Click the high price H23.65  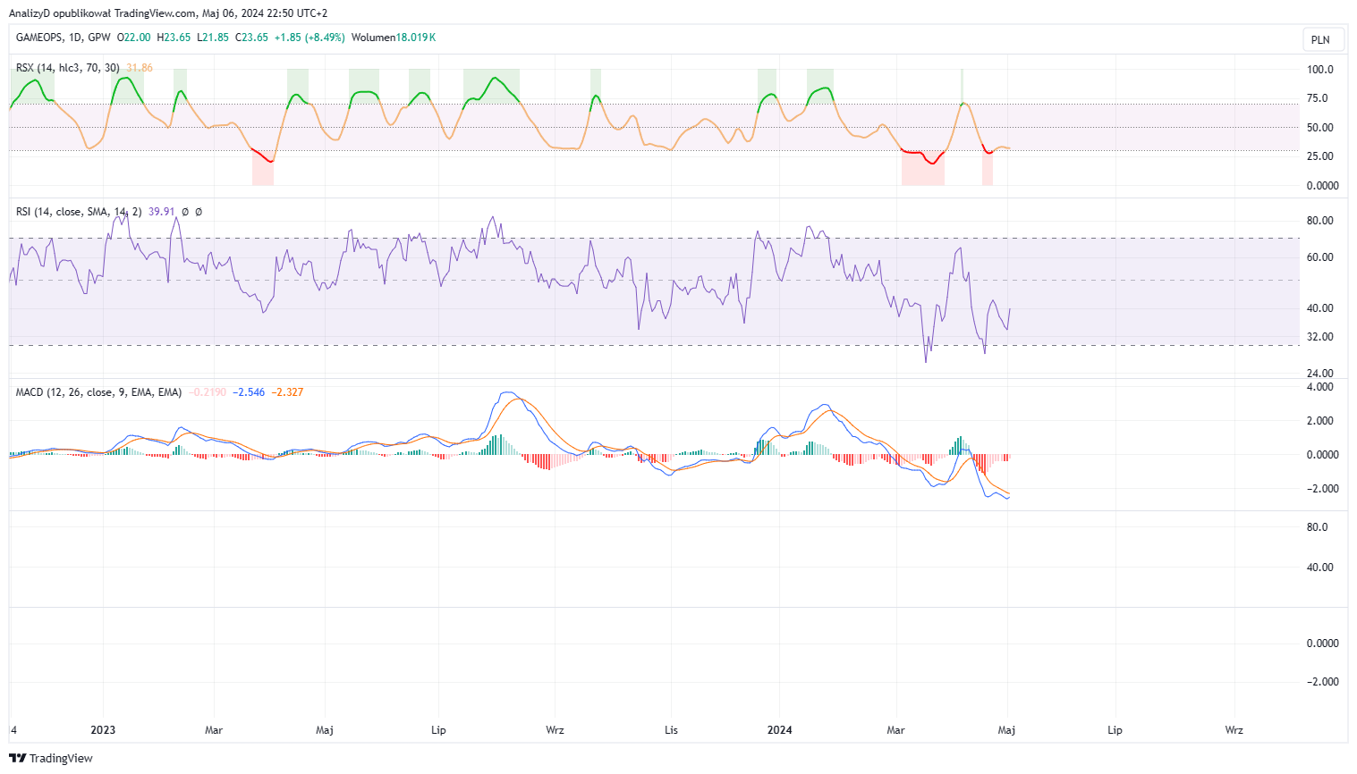click(174, 38)
